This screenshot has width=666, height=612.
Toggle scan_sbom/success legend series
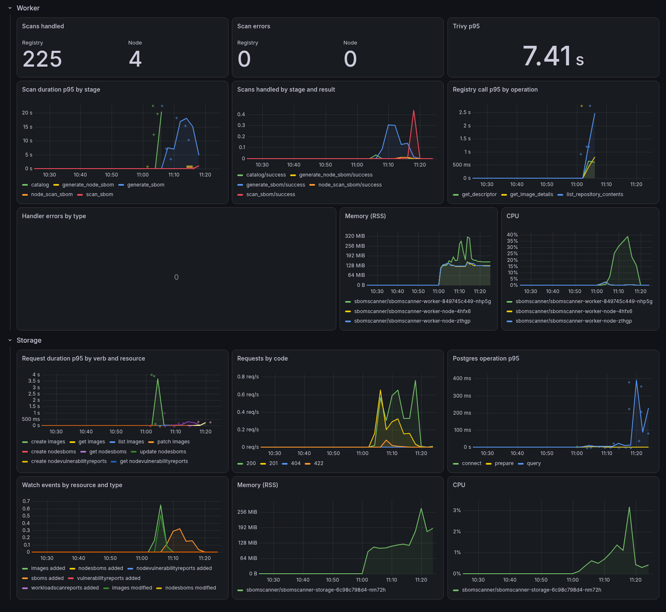[271, 194]
